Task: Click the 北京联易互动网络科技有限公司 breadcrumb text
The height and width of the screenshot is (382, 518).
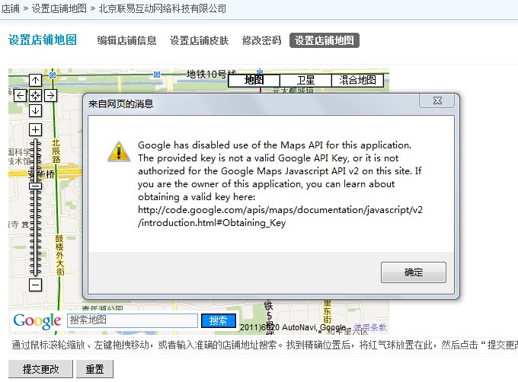Action: coord(162,8)
